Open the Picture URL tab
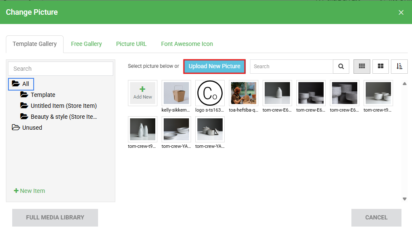This screenshot has height=235, width=412. (x=131, y=44)
